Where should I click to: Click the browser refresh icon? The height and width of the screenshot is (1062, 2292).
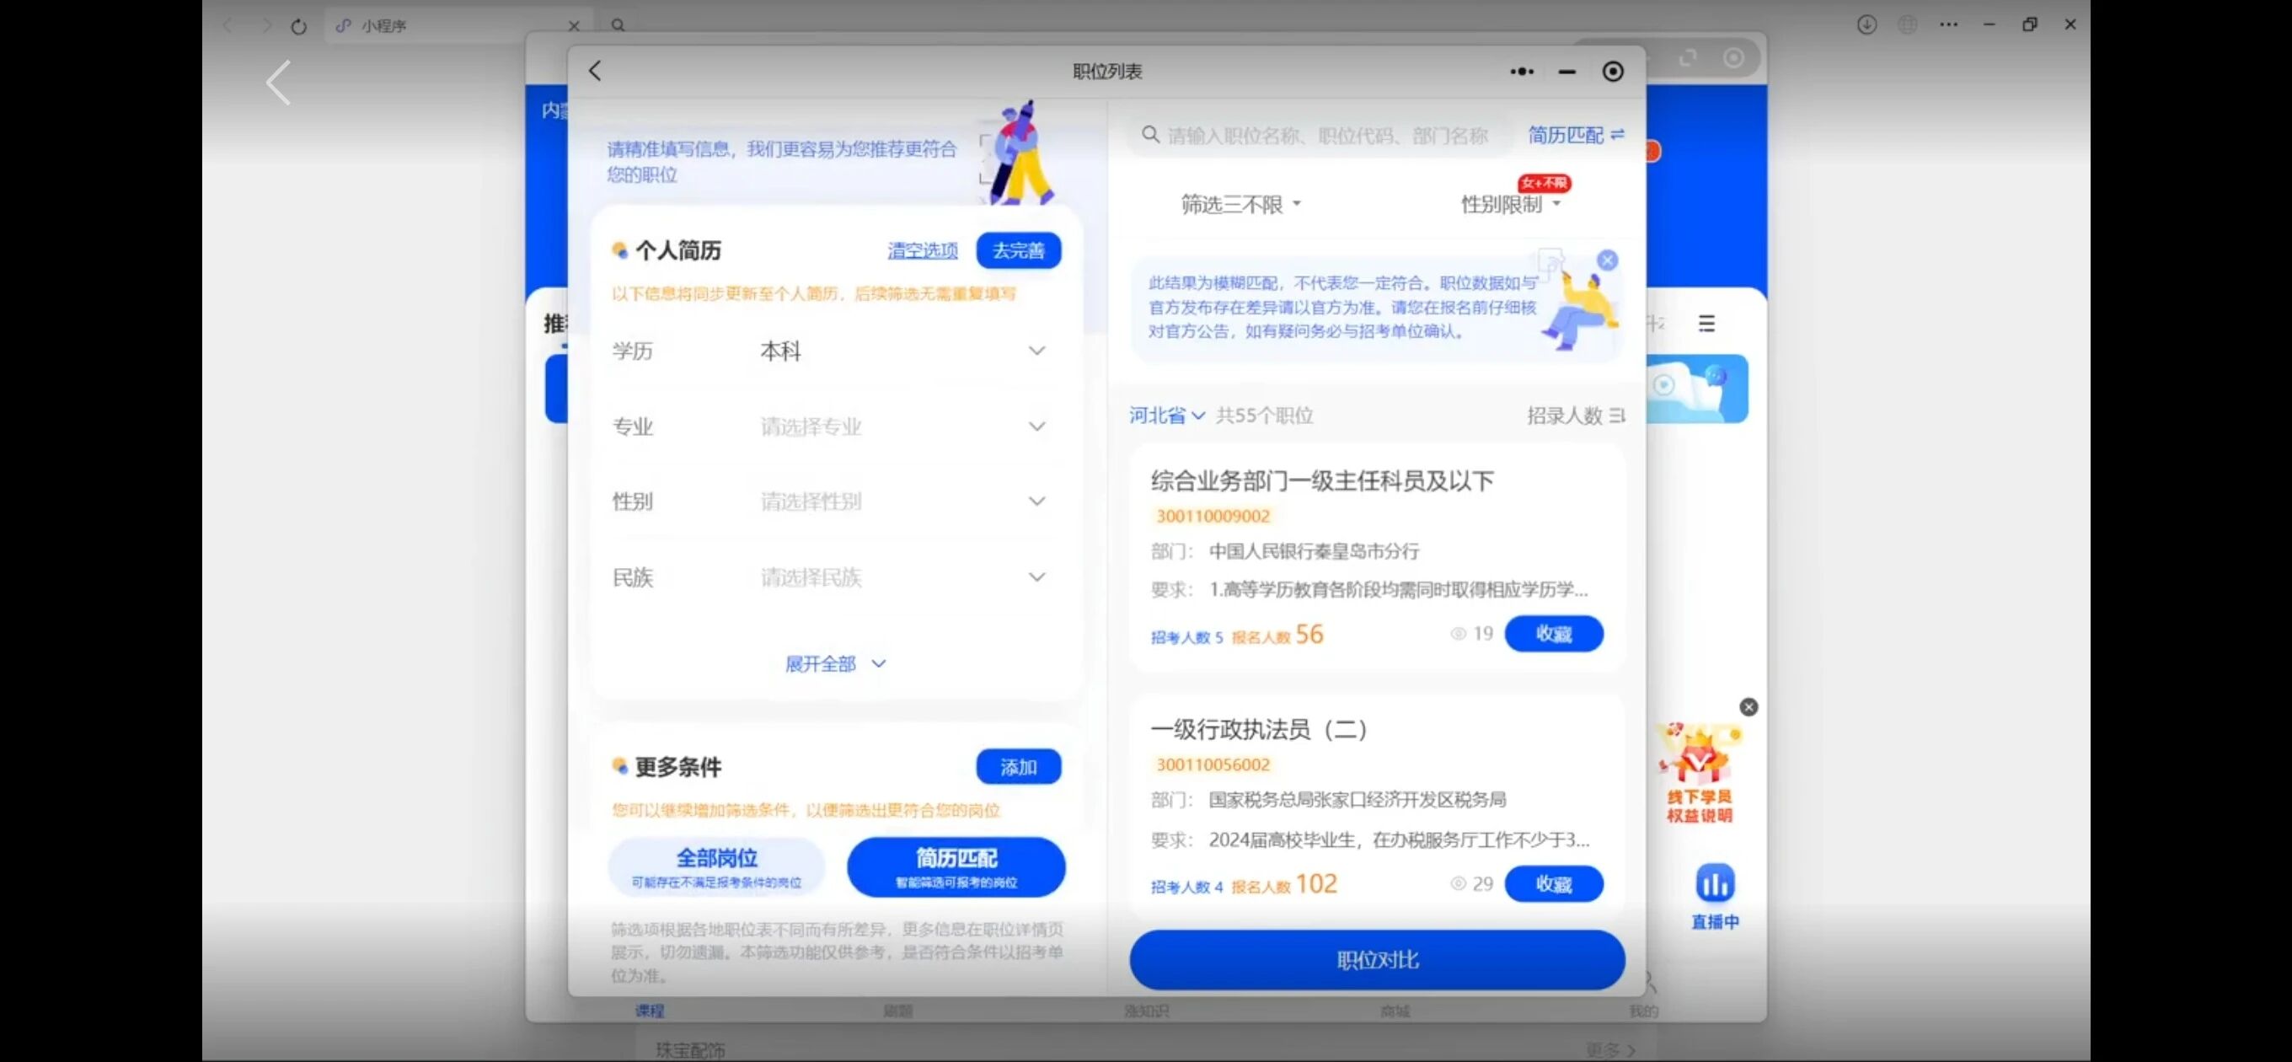299,26
